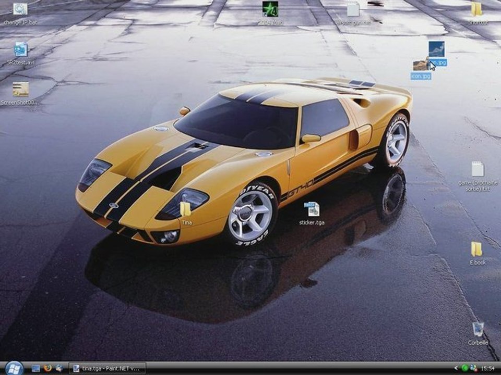The image size is (501, 375).
Task: Select the blue icon.jpg image thumbnail
Action: 436,49
